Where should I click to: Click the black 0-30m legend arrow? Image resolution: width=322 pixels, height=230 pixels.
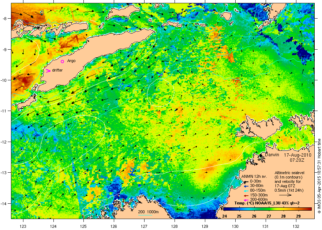tap(246, 182)
